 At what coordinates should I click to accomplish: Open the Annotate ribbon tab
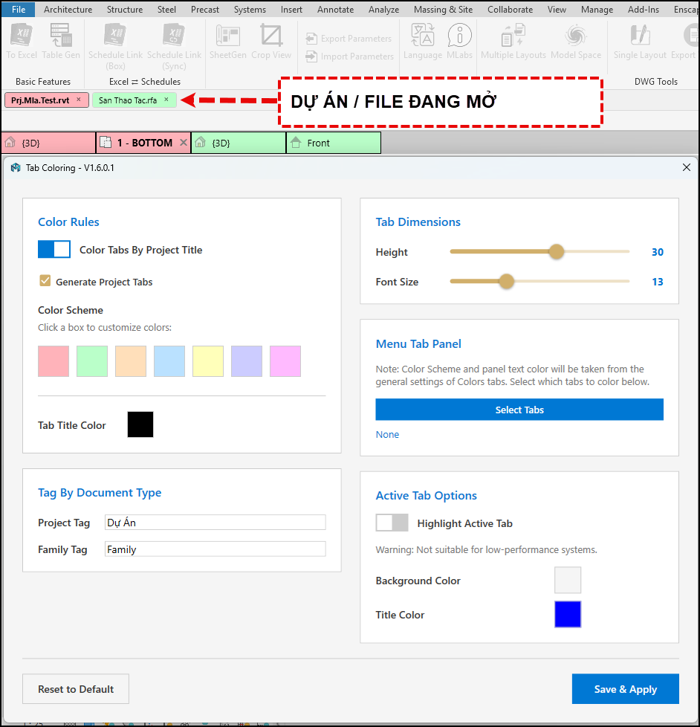tap(335, 9)
